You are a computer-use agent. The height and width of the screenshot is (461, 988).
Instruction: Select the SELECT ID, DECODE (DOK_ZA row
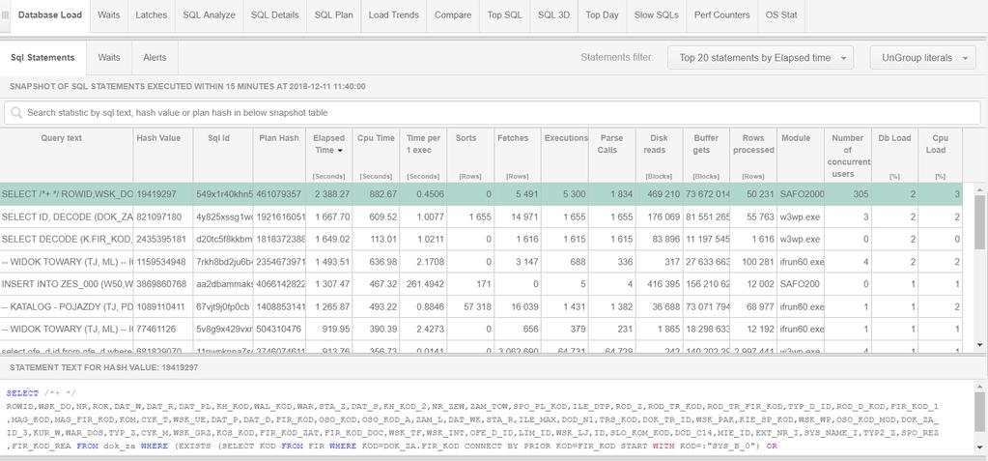[x=481, y=216]
